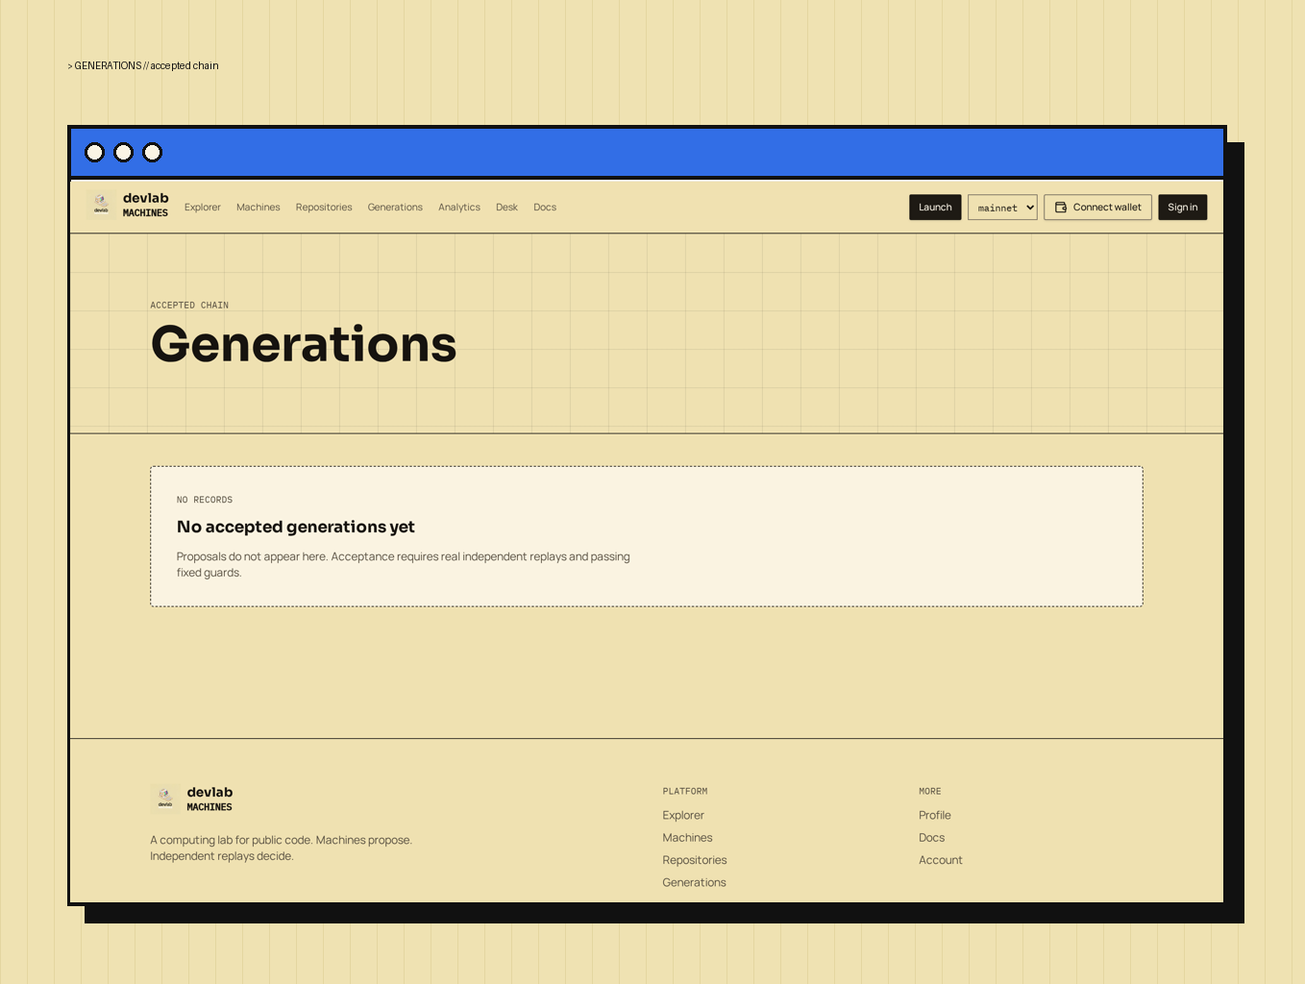Image resolution: width=1305 pixels, height=984 pixels.
Task: Open the Machines link in footer Platform list
Action: click(x=687, y=838)
